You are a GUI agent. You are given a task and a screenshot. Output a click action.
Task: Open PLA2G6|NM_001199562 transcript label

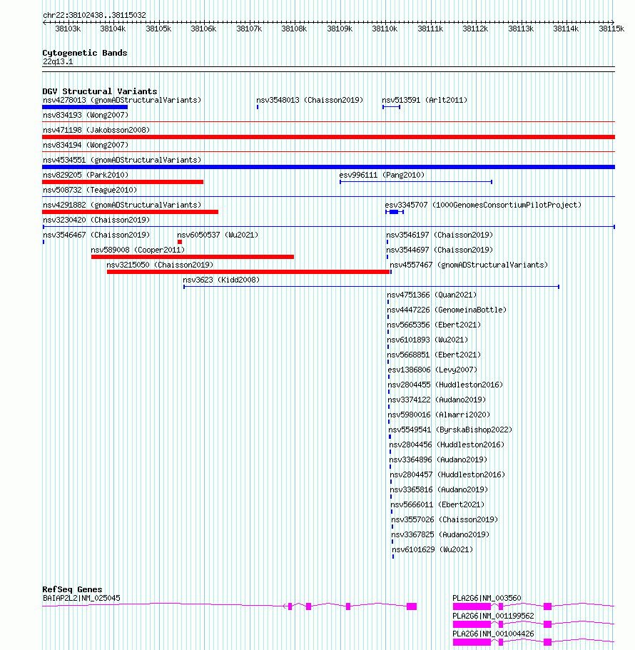493,616
